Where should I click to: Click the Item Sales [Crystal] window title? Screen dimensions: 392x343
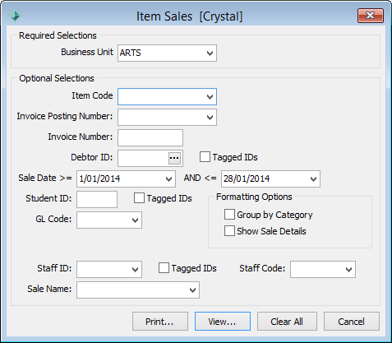tap(190, 16)
